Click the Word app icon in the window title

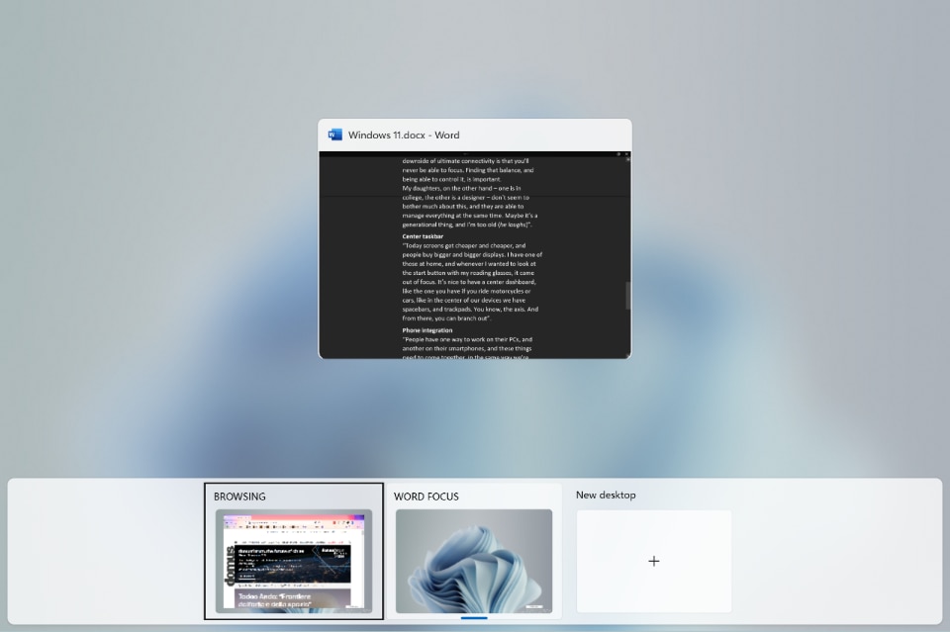pos(334,135)
